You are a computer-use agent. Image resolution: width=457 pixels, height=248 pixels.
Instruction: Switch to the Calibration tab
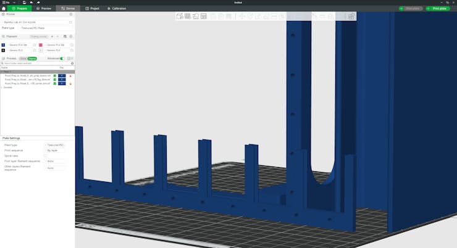pyautogui.click(x=117, y=9)
